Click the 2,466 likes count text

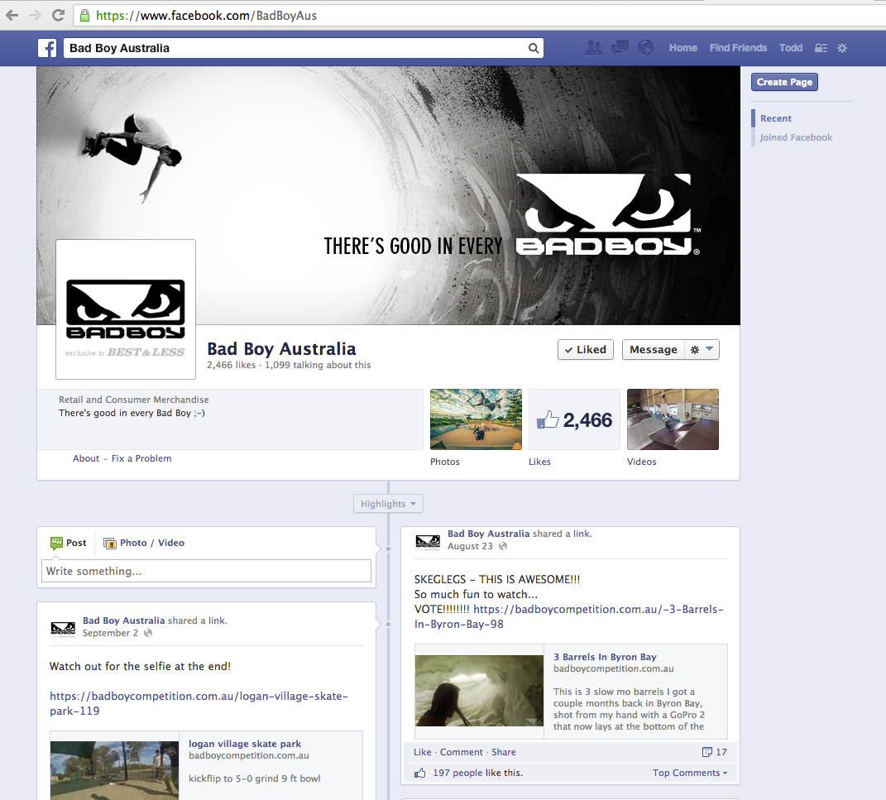pos(231,365)
